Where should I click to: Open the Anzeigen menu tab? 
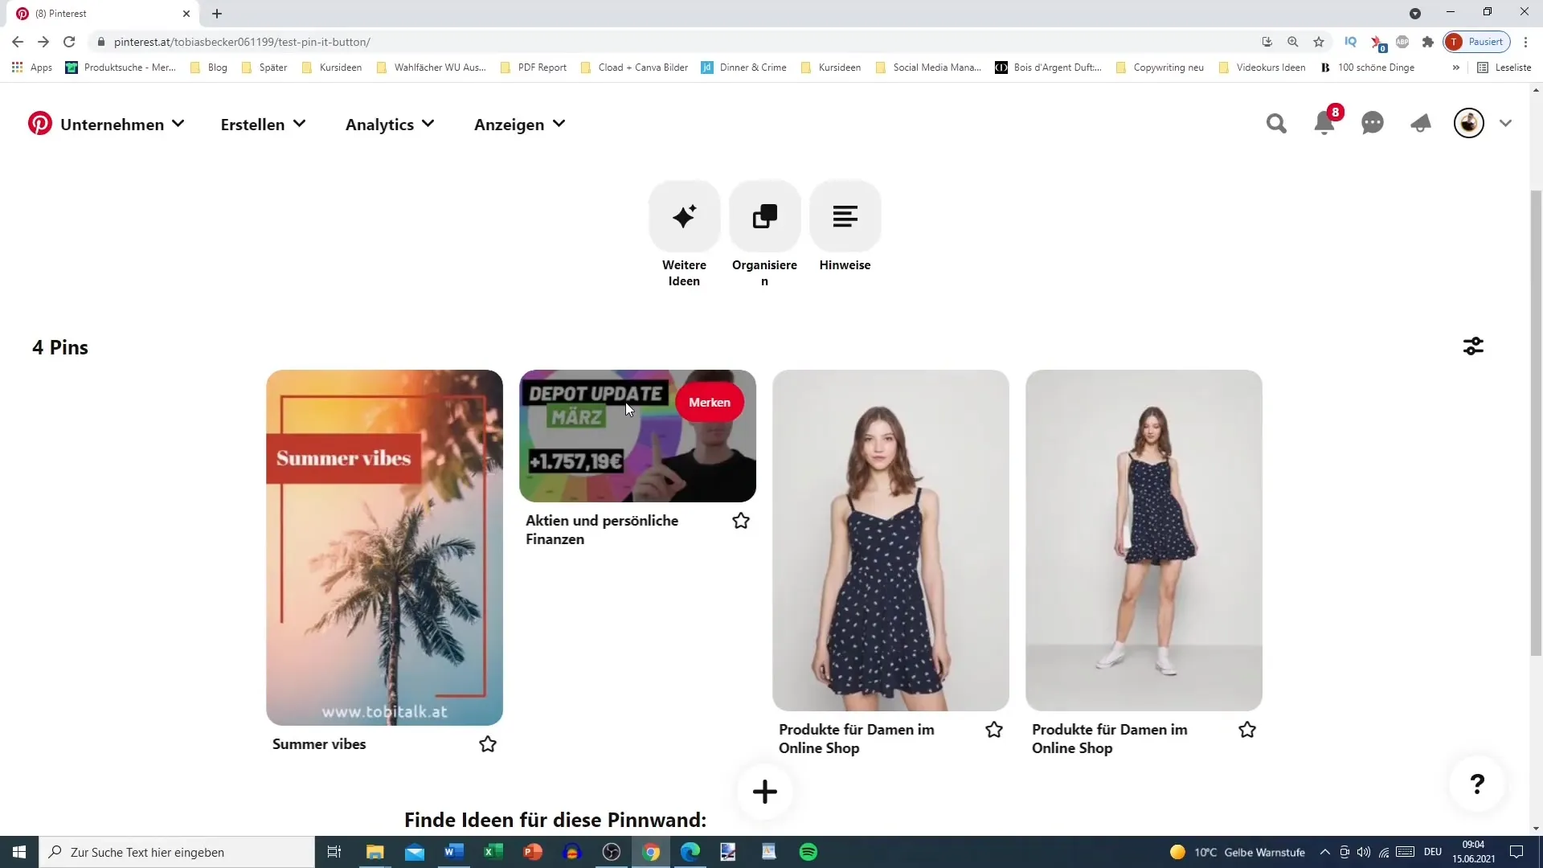tap(519, 124)
